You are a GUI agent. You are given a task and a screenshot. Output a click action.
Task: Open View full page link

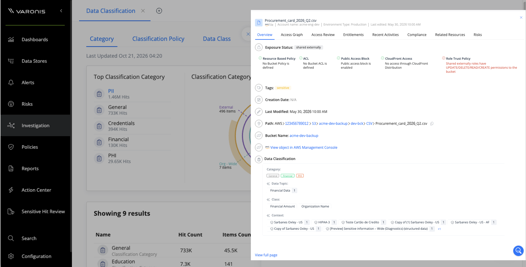coord(266,255)
